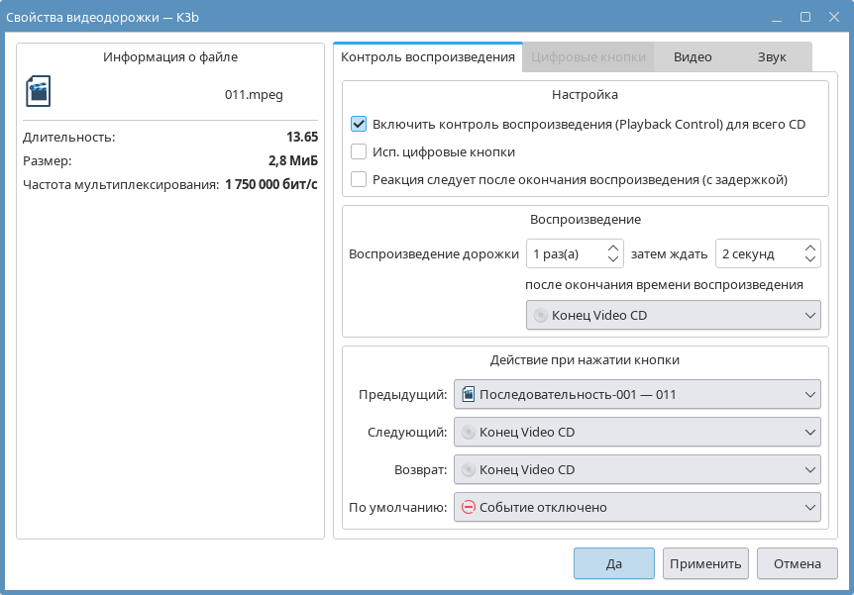Open the Звук tab
This screenshot has height=595, width=854.
coord(772,57)
